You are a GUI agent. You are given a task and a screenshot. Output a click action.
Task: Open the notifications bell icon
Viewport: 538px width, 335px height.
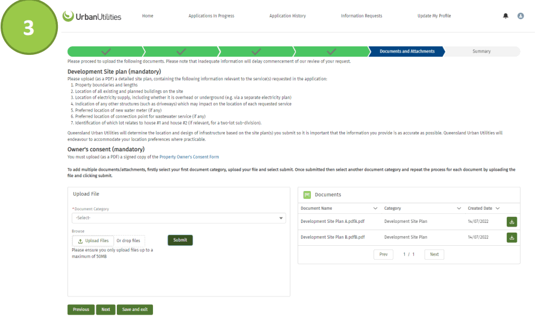coord(505,16)
